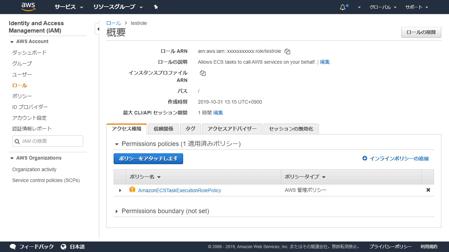Focus the IAM の検索 search field
The width and height of the screenshot is (449, 252).
coord(48,141)
